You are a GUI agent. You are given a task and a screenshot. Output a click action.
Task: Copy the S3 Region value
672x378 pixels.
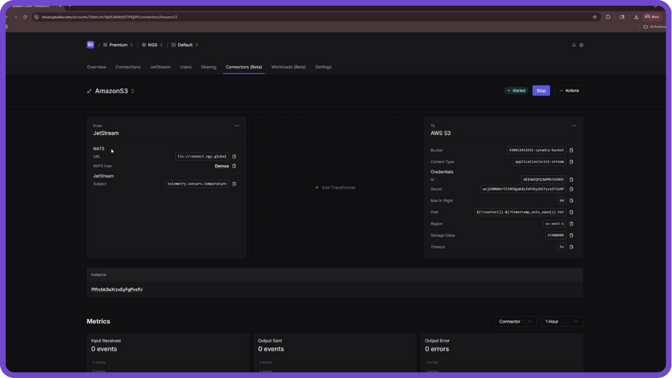[x=571, y=224]
